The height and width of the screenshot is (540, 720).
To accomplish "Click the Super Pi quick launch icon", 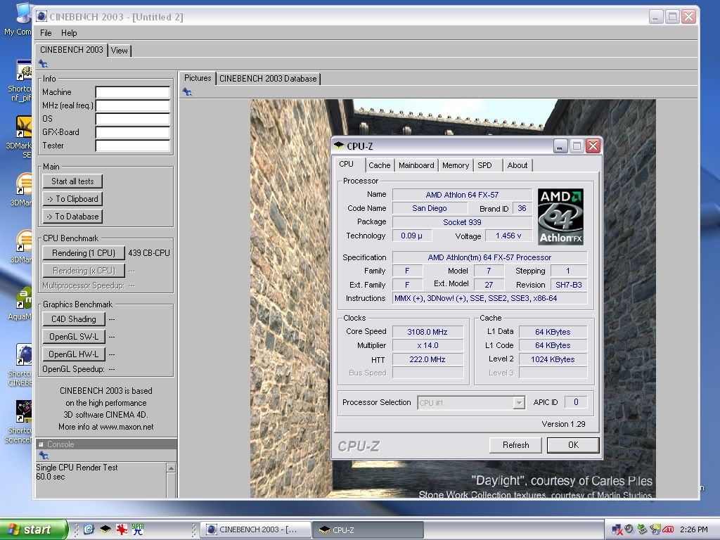I will [138, 529].
